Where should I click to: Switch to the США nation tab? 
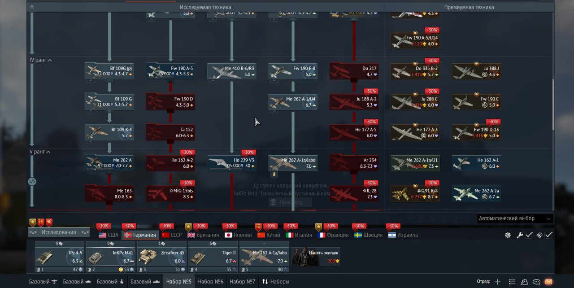pos(109,235)
